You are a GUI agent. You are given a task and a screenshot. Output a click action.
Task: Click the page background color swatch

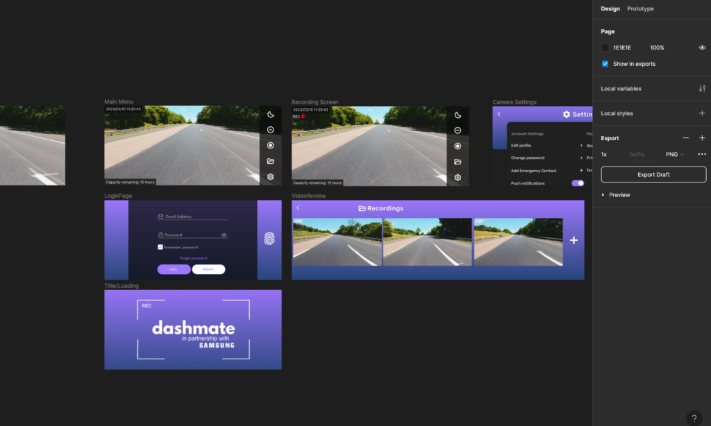(605, 48)
